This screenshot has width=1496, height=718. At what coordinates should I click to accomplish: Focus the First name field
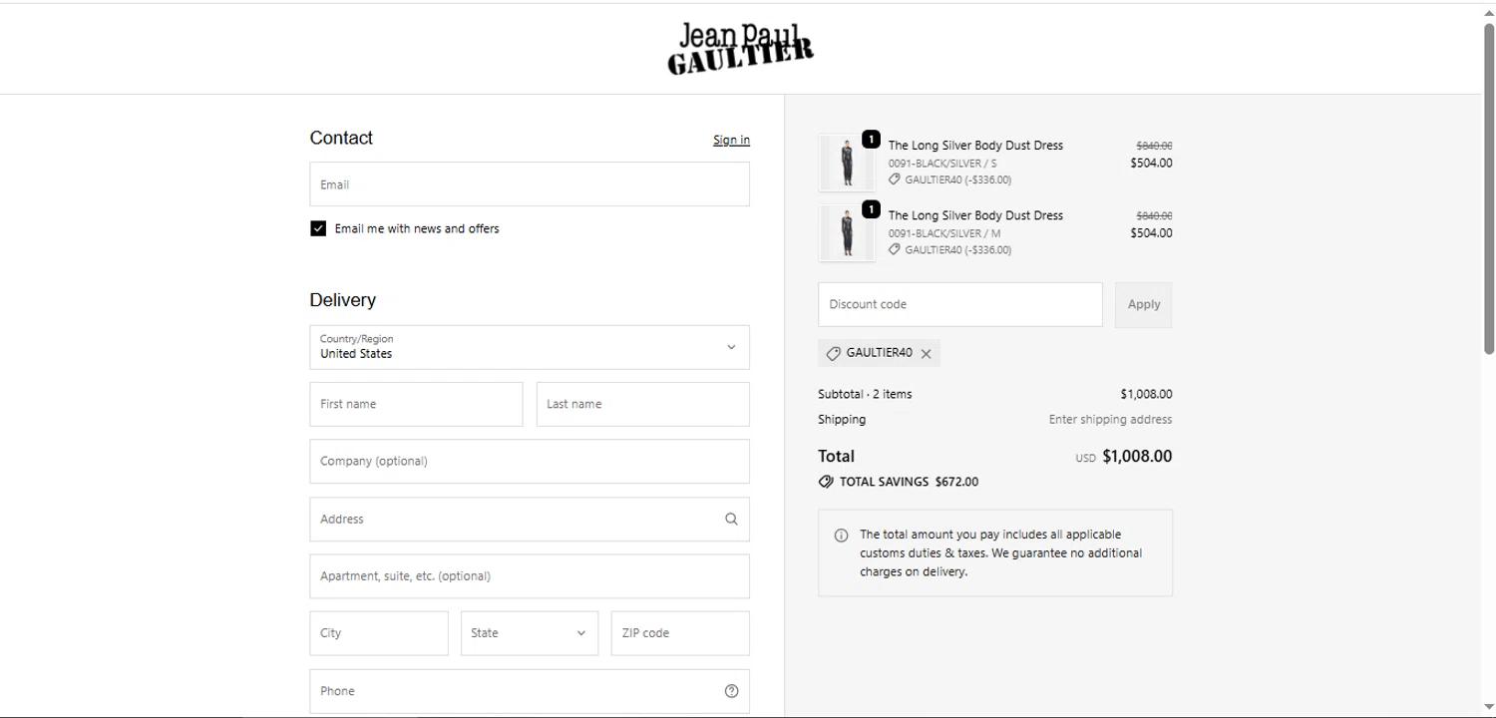(416, 404)
